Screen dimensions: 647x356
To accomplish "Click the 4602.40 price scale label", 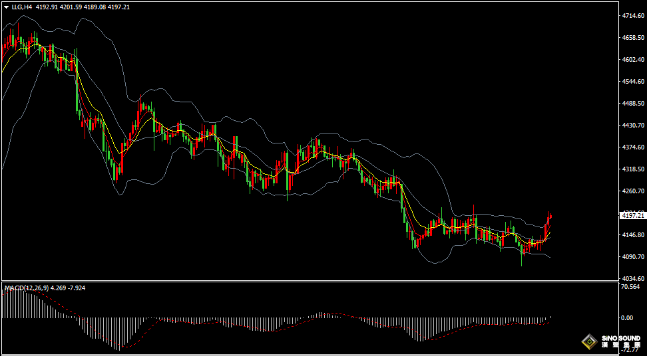I will [x=633, y=60].
